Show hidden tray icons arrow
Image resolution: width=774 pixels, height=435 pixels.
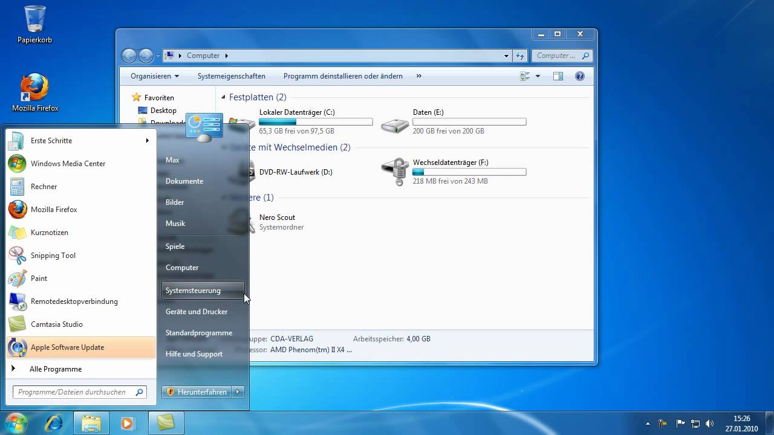648,424
